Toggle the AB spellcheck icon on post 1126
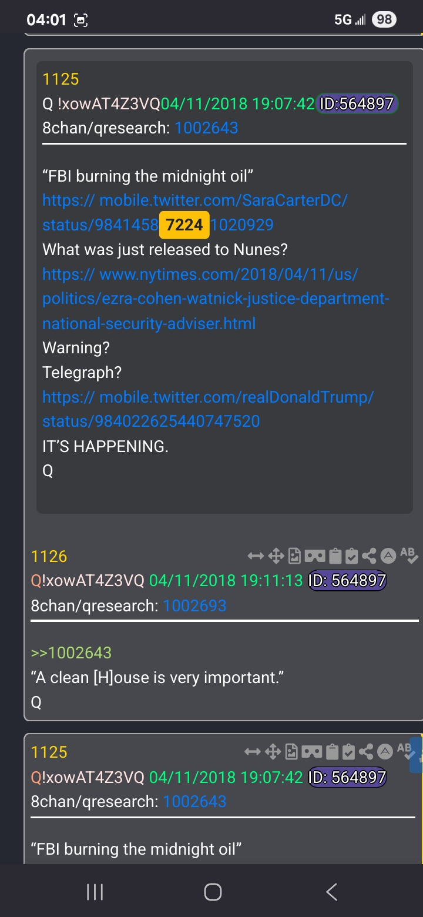The image size is (423, 917). [x=408, y=554]
